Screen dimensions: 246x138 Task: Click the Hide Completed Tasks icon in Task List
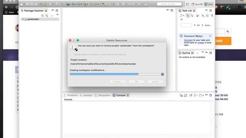coord(203,15)
